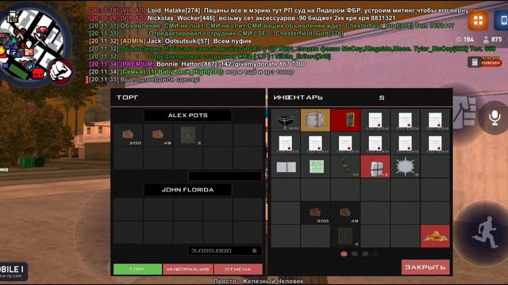This screenshot has height=285, width=508.
Task: Tap the running man sprint icon
Action: click(484, 232)
